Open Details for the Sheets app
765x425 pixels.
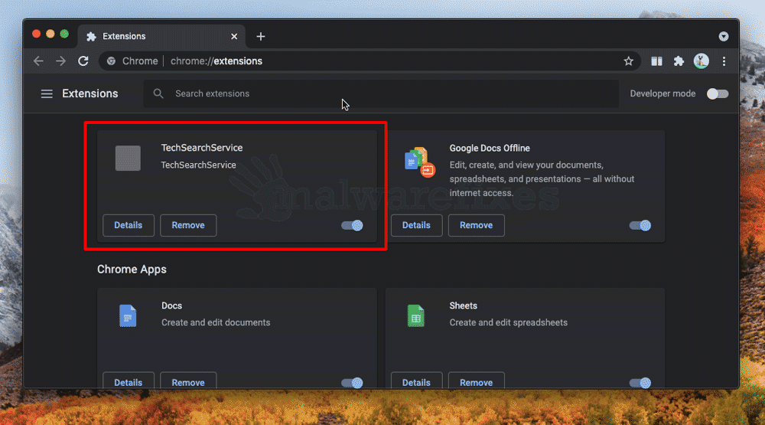[x=416, y=381]
